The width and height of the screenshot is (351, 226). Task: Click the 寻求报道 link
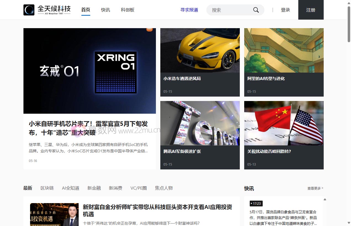(189, 10)
